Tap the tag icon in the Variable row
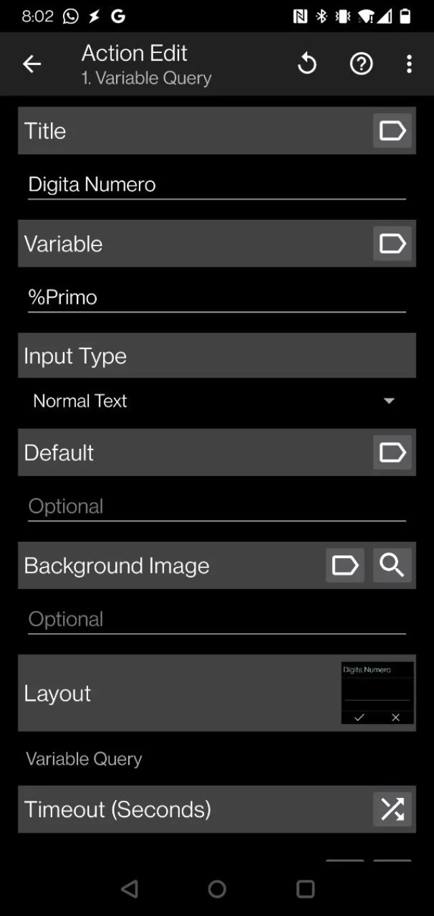Image resolution: width=434 pixels, height=916 pixels. [392, 244]
